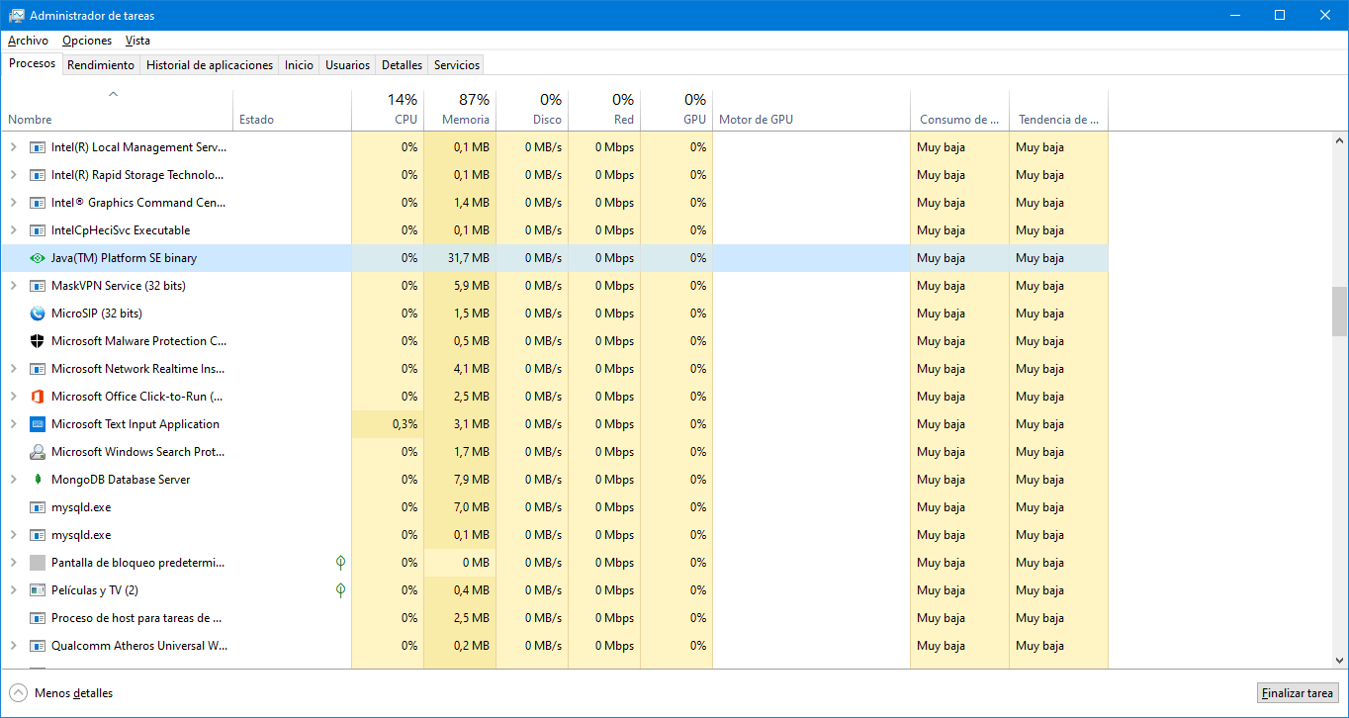
Task: Click the Task Manager title bar icon
Action: point(17,16)
